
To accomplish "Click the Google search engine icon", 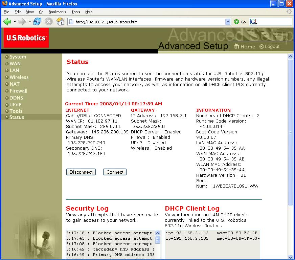I will point(254,22).
